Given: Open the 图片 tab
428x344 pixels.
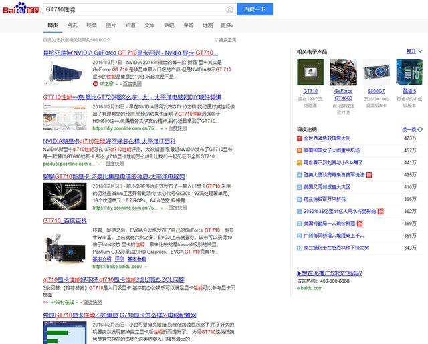Looking at the screenshot, I should pyautogui.click(x=111, y=25).
